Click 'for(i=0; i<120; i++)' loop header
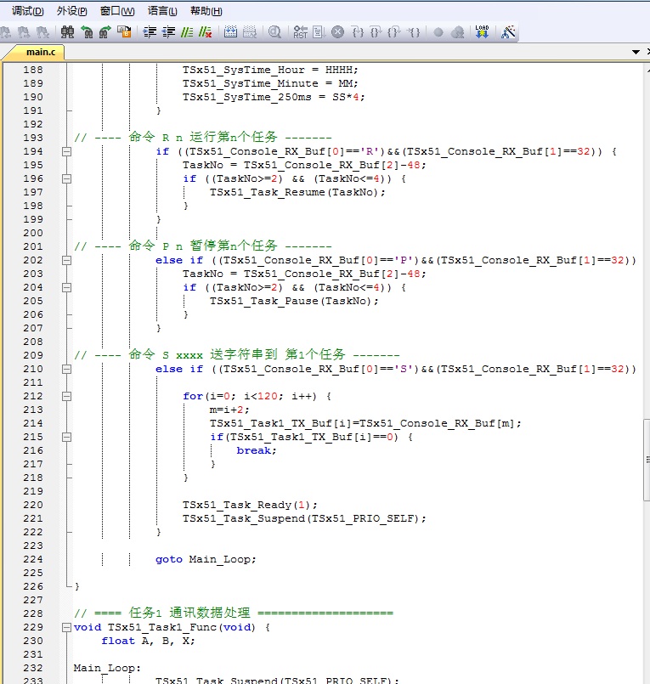The image size is (650, 684). [x=250, y=396]
